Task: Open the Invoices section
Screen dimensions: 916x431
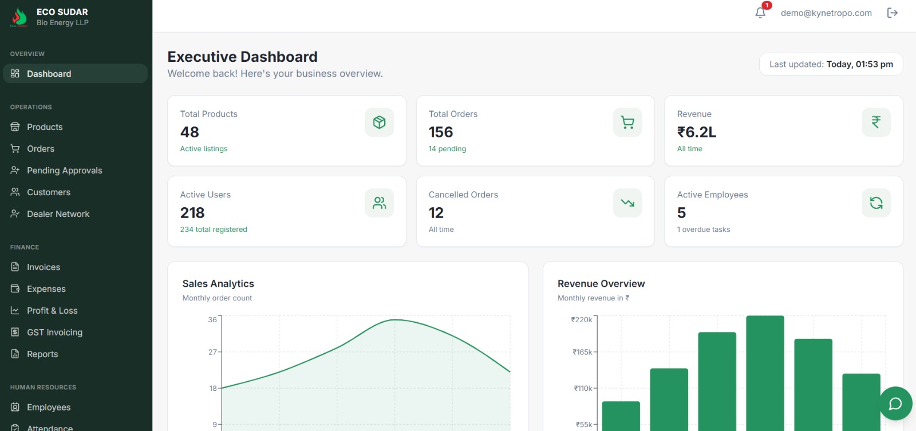Action: click(75, 267)
